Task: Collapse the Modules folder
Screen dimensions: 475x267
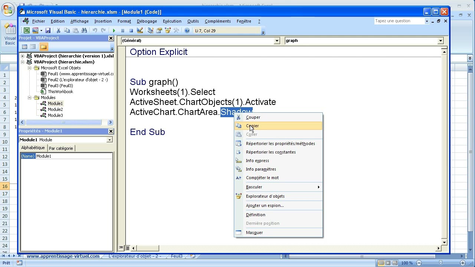Action: (x=29, y=98)
